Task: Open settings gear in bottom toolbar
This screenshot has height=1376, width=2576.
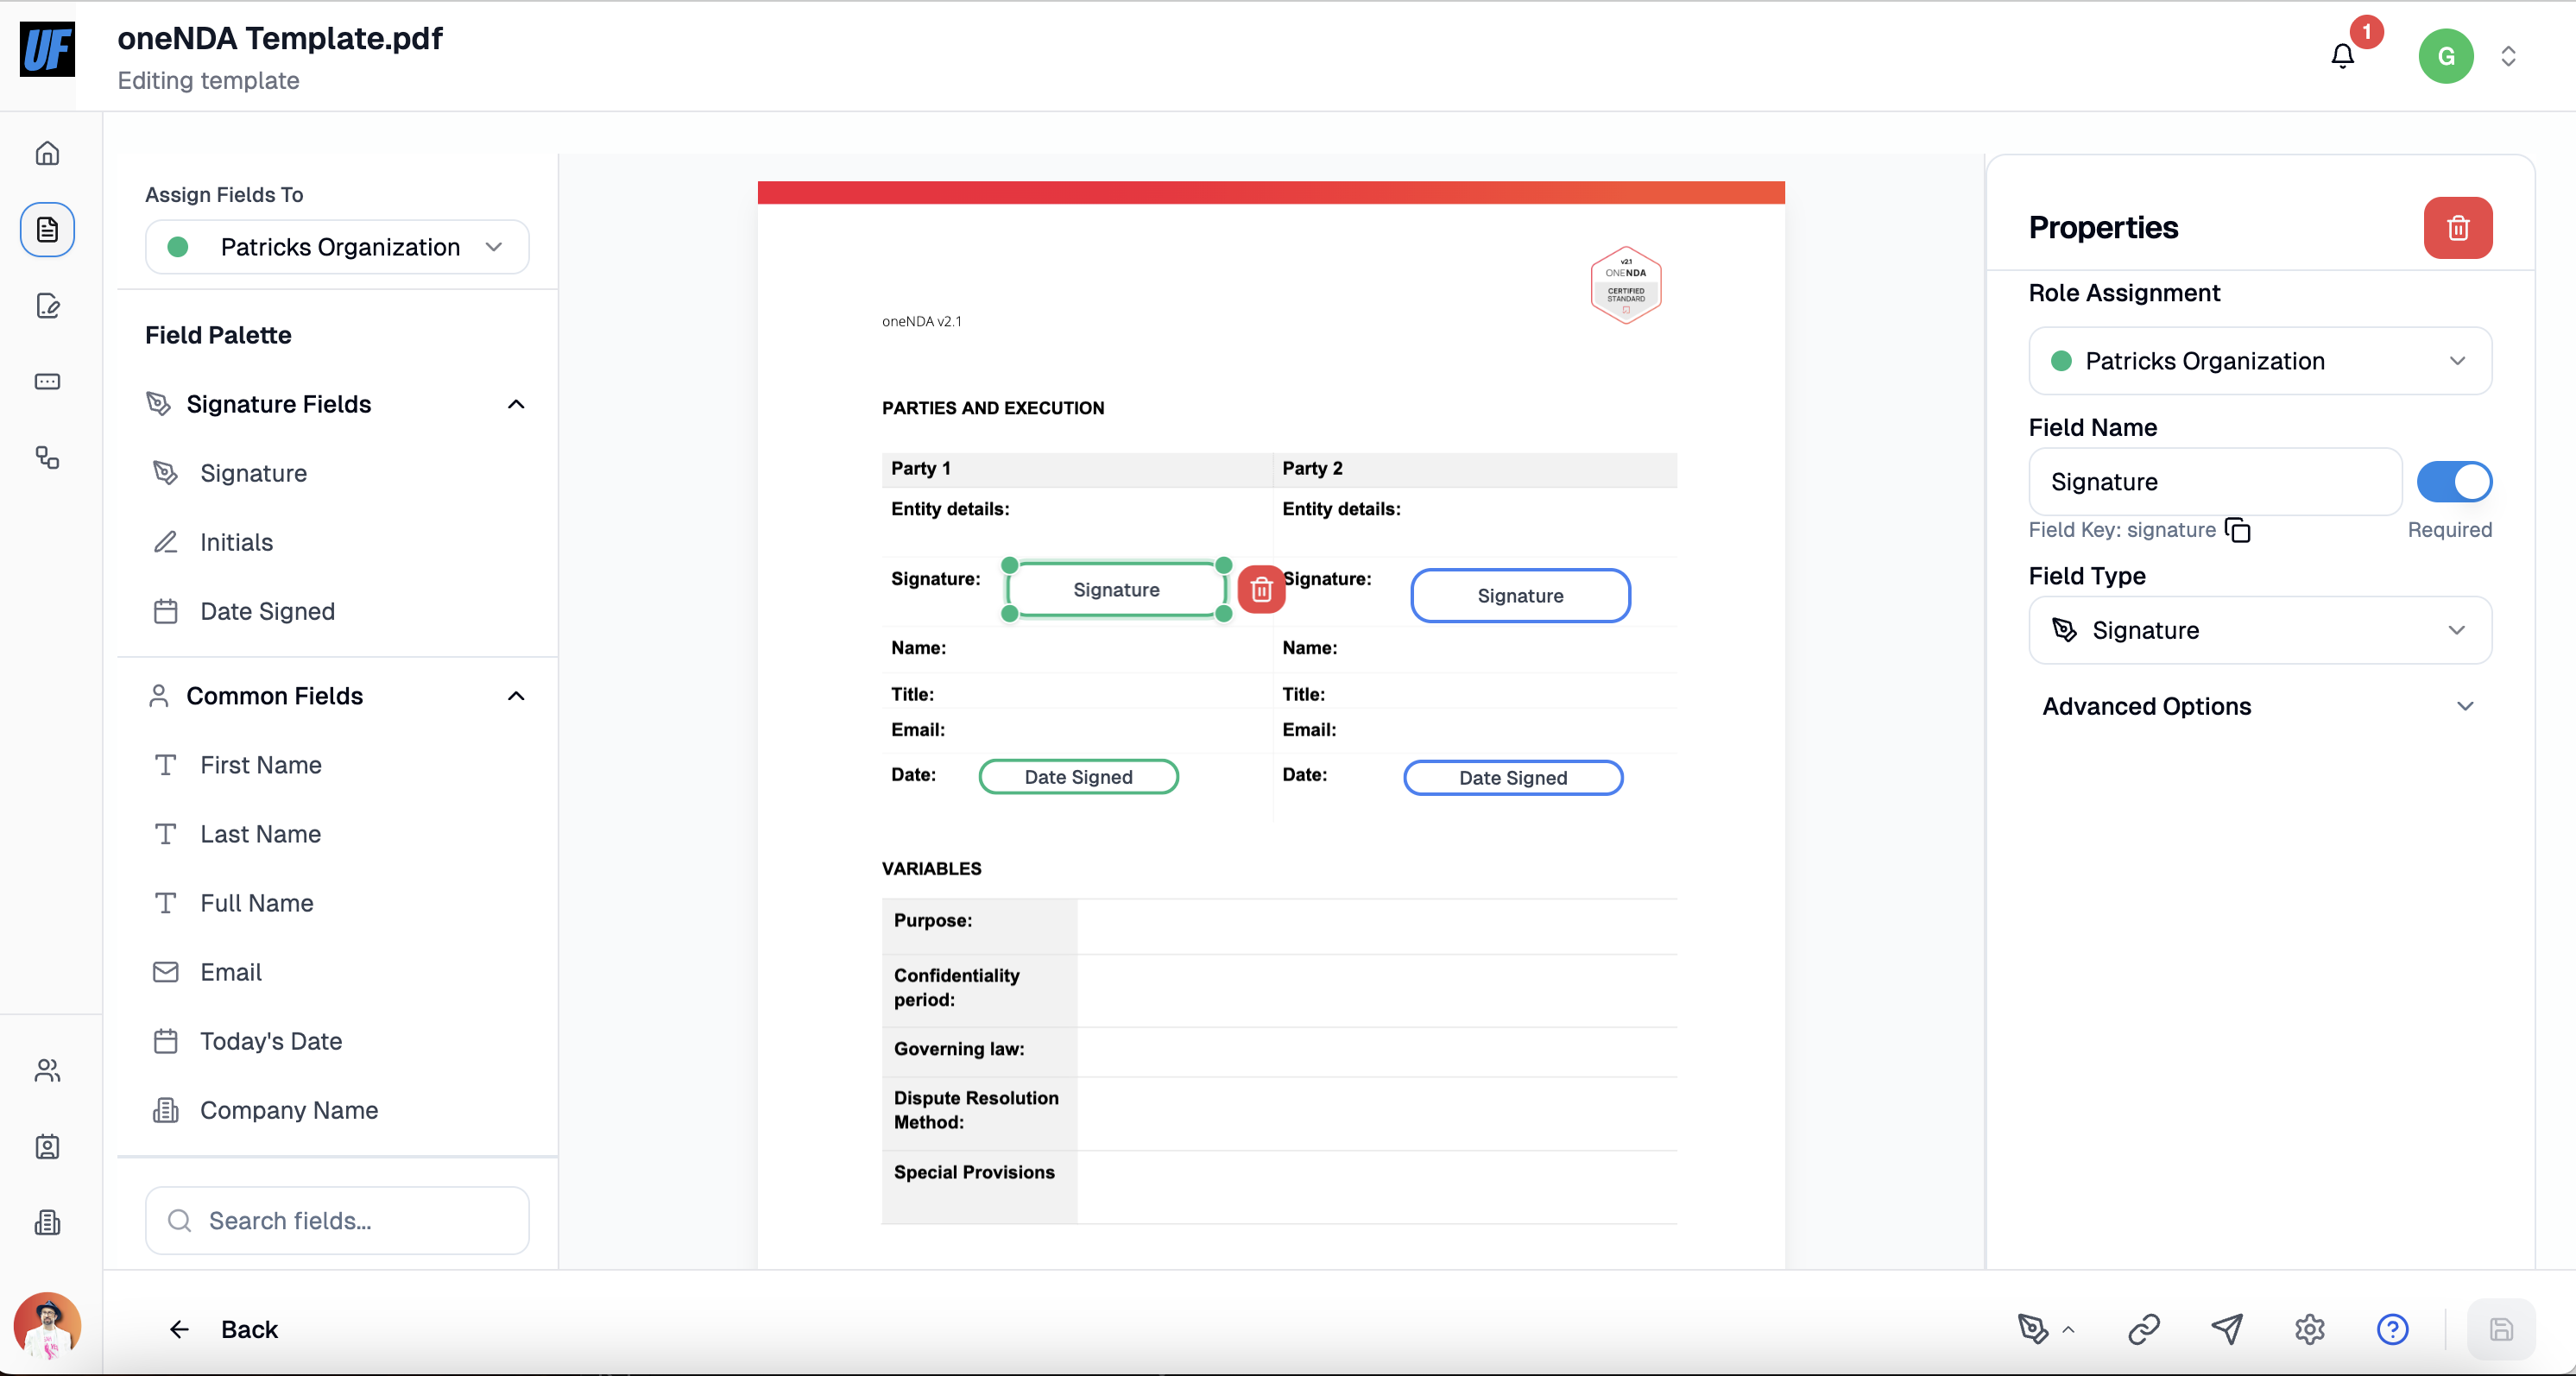Action: [x=2309, y=1328]
